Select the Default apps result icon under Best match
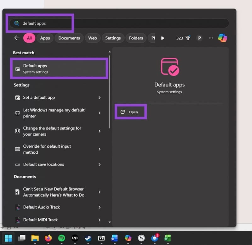This screenshot has height=245, width=252. [18, 68]
